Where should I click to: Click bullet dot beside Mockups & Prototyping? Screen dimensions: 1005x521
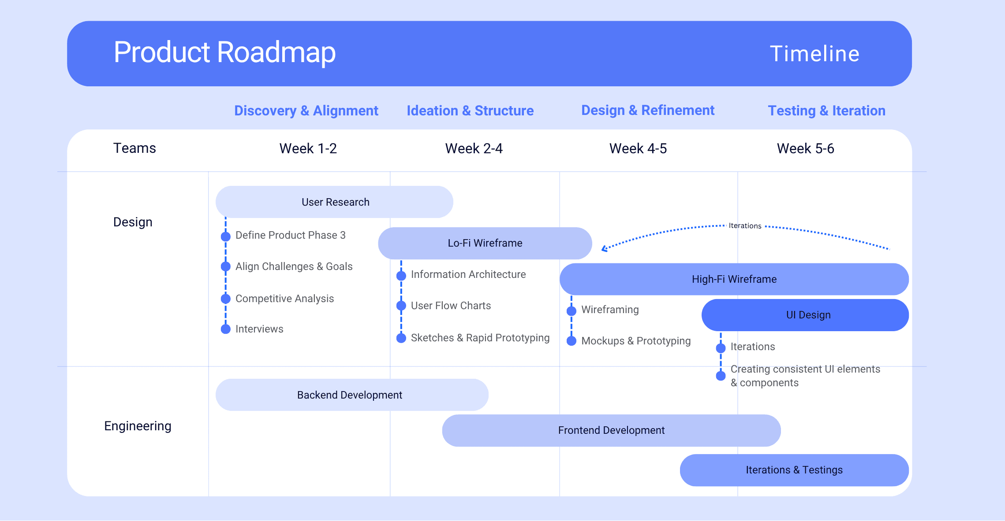pos(572,341)
